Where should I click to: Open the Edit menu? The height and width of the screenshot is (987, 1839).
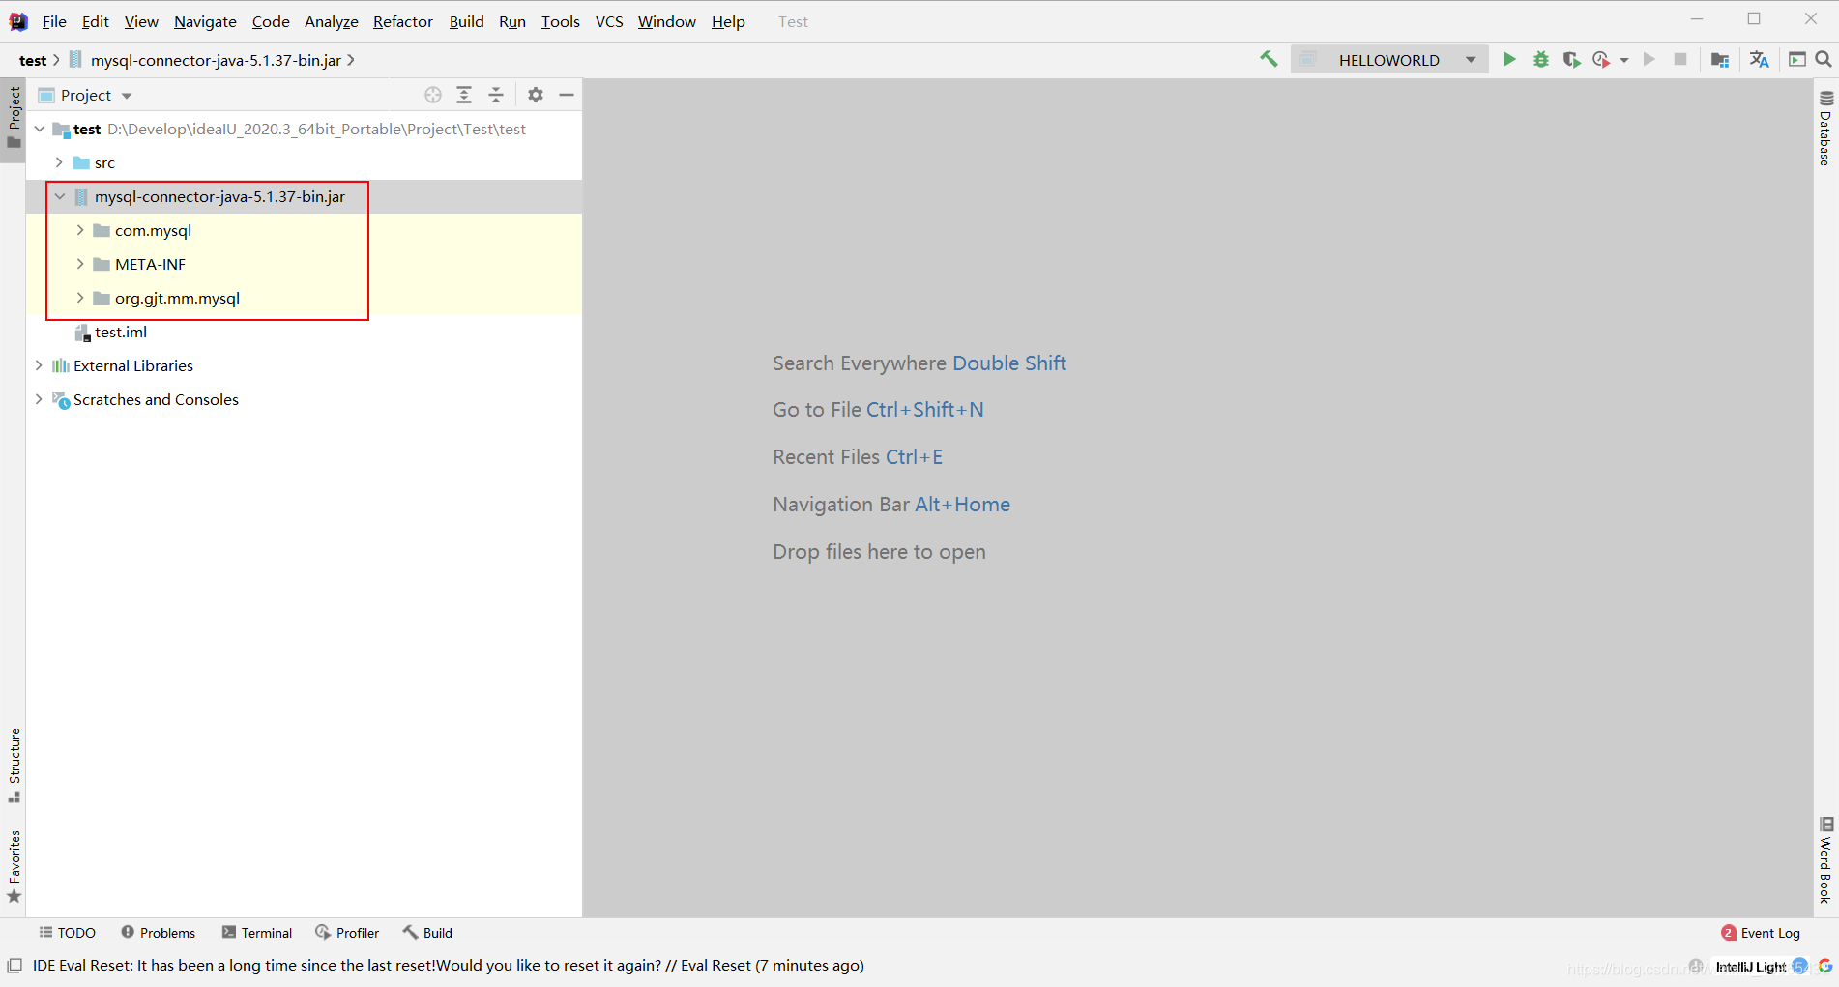click(x=95, y=21)
